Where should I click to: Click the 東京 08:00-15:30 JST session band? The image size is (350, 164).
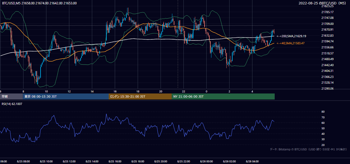(x=66, y=96)
